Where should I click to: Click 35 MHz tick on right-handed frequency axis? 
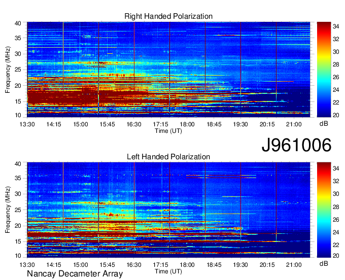pyautogui.click(x=18, y=38)
